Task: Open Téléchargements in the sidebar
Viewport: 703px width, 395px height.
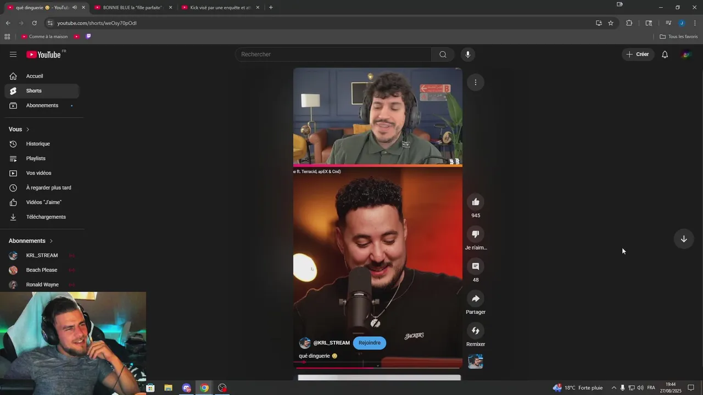Action: [x=42, y=217]
